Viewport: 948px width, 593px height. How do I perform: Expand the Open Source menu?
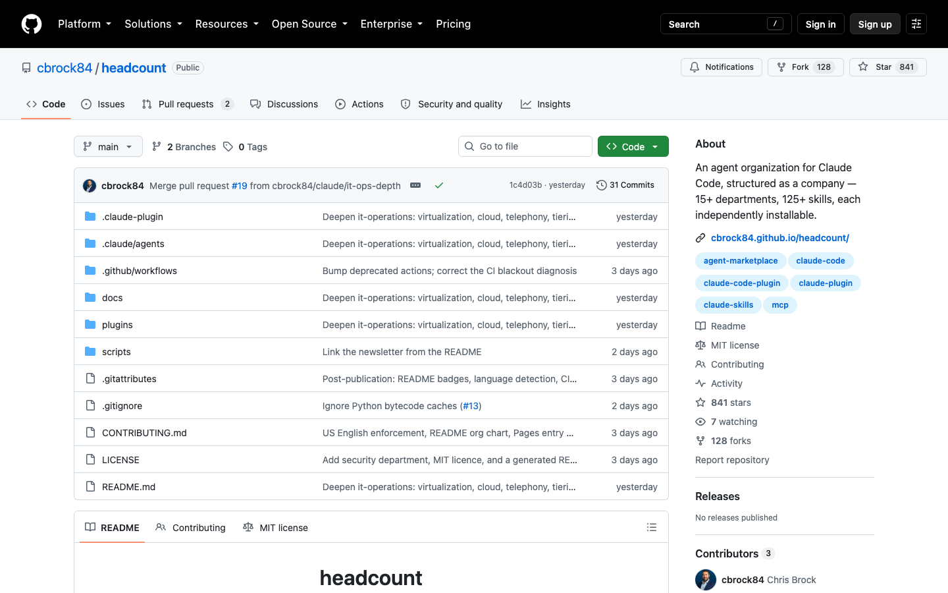coord(309,24)
